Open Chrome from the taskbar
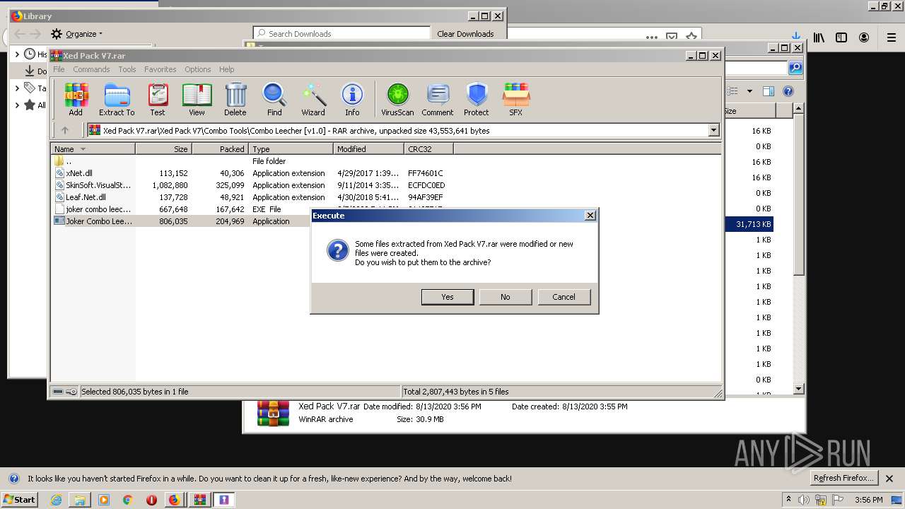 tap(127, 500)
